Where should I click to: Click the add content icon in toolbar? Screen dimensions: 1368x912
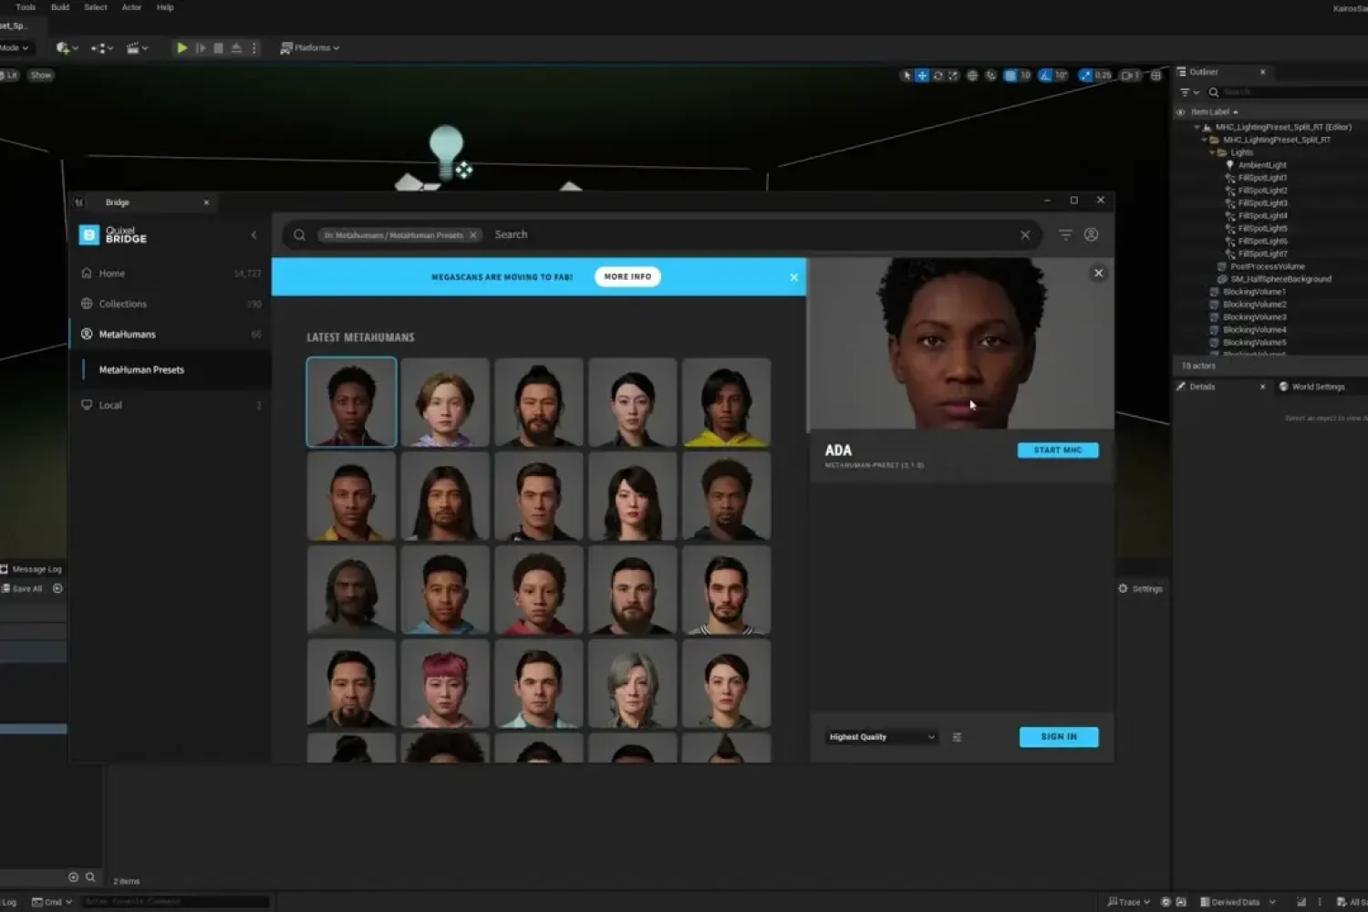pos(63,48)
